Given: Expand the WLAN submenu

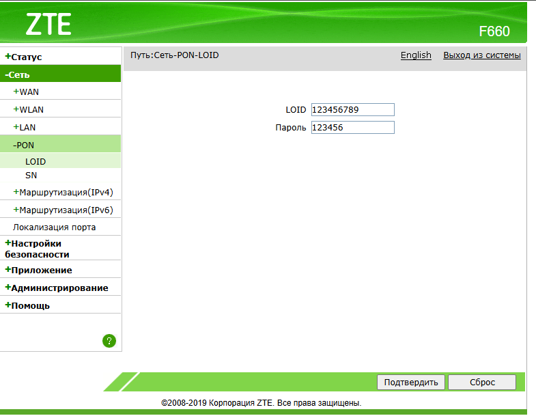Looking at the screenshot, I should click(29, 109).
